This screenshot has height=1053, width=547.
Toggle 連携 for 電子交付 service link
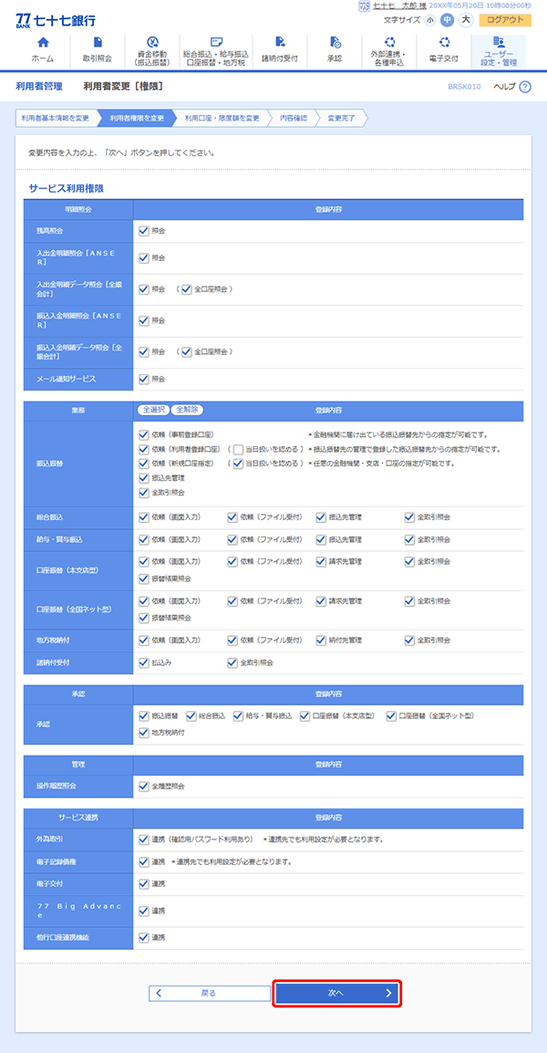click(x=144, y=884)
